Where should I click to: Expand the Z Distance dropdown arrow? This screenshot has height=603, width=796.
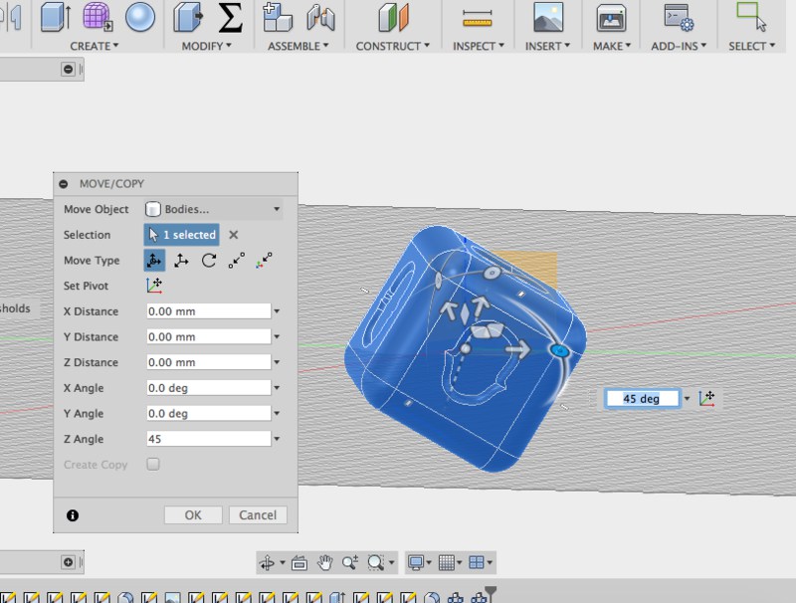pyautogui.click(x=277, y=362)
